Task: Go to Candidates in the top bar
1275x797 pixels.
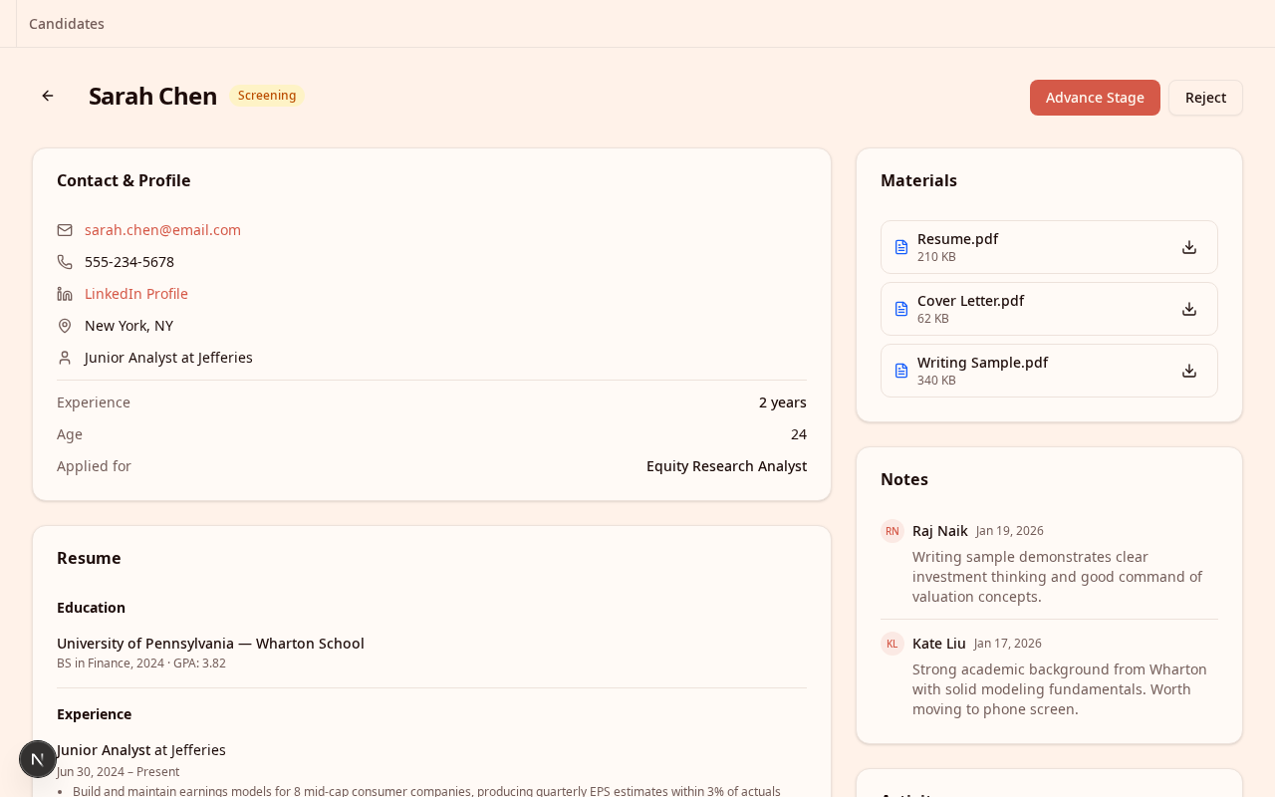Action: [x=67, y=24]
